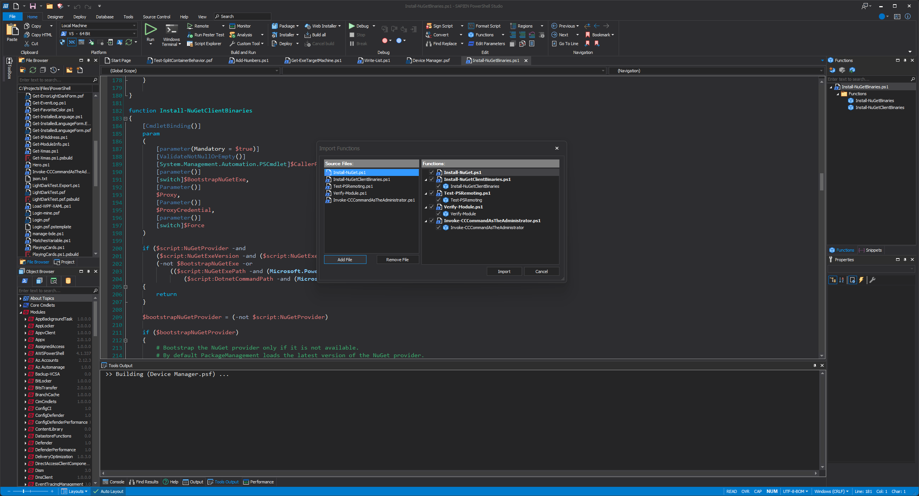Disable the Test-PSRemoting checkbox
919x496 pixels.
pyautogui.click(x=438, y=200)
